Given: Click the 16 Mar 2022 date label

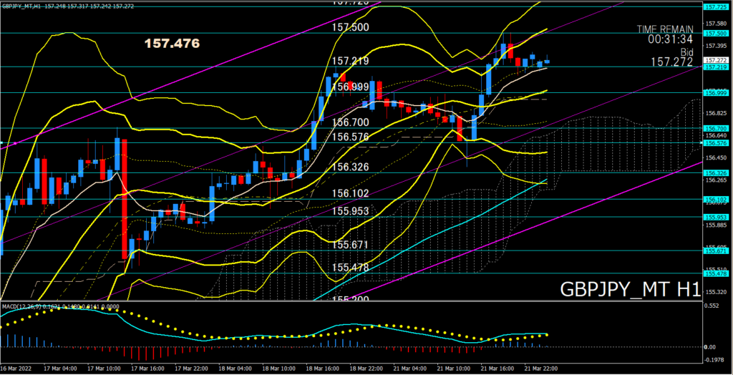Looking at the screenshot, I should [16, 369].
